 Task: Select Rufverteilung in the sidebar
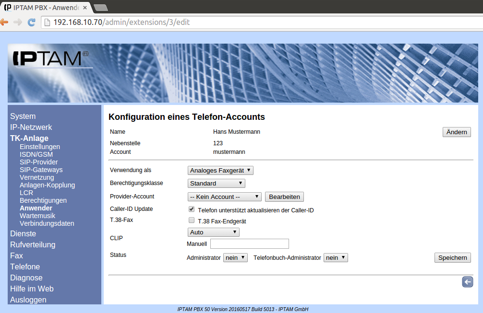pos(33,244)
